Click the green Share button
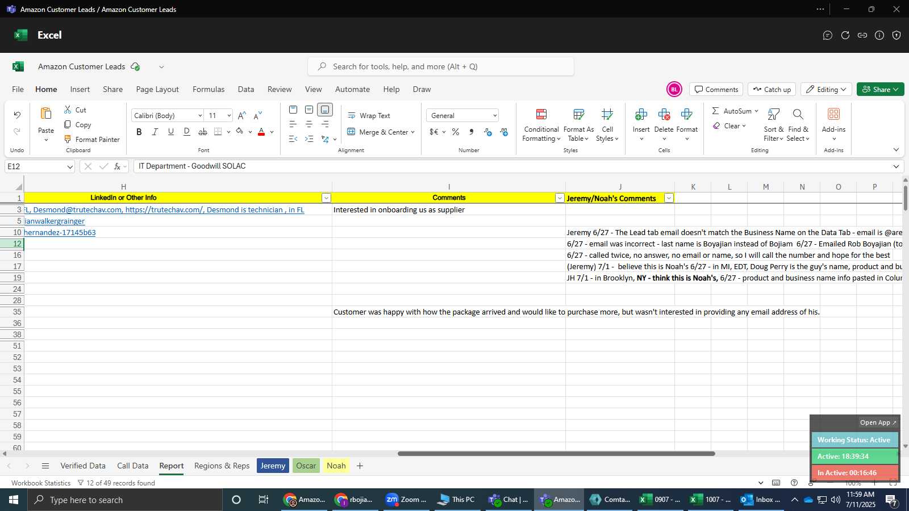909x511 pixels. pyautogui.click(x=880, y=89)
